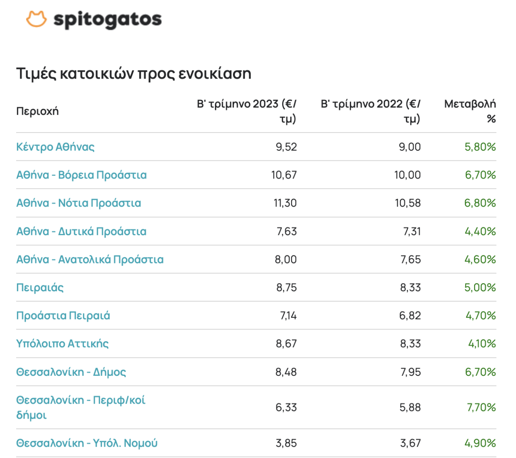
Task: Open the Κέντρο Αθήνας link
Action: tap(55, 147)
